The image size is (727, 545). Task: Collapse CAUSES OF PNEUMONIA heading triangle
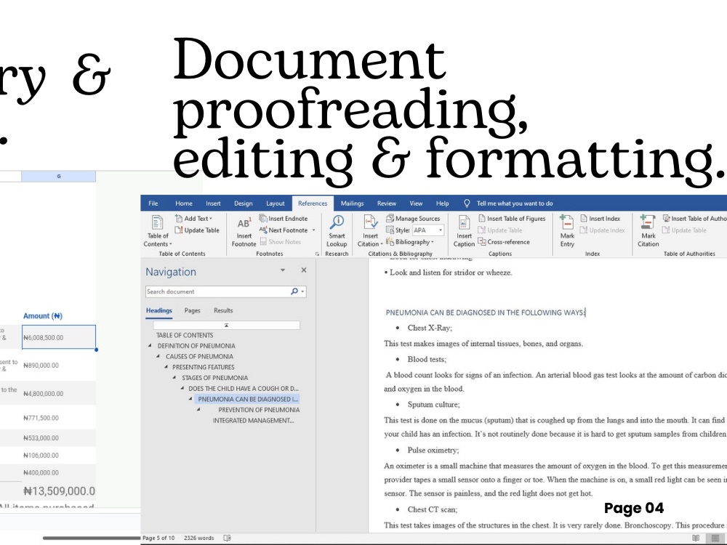(x=158, y=356)
